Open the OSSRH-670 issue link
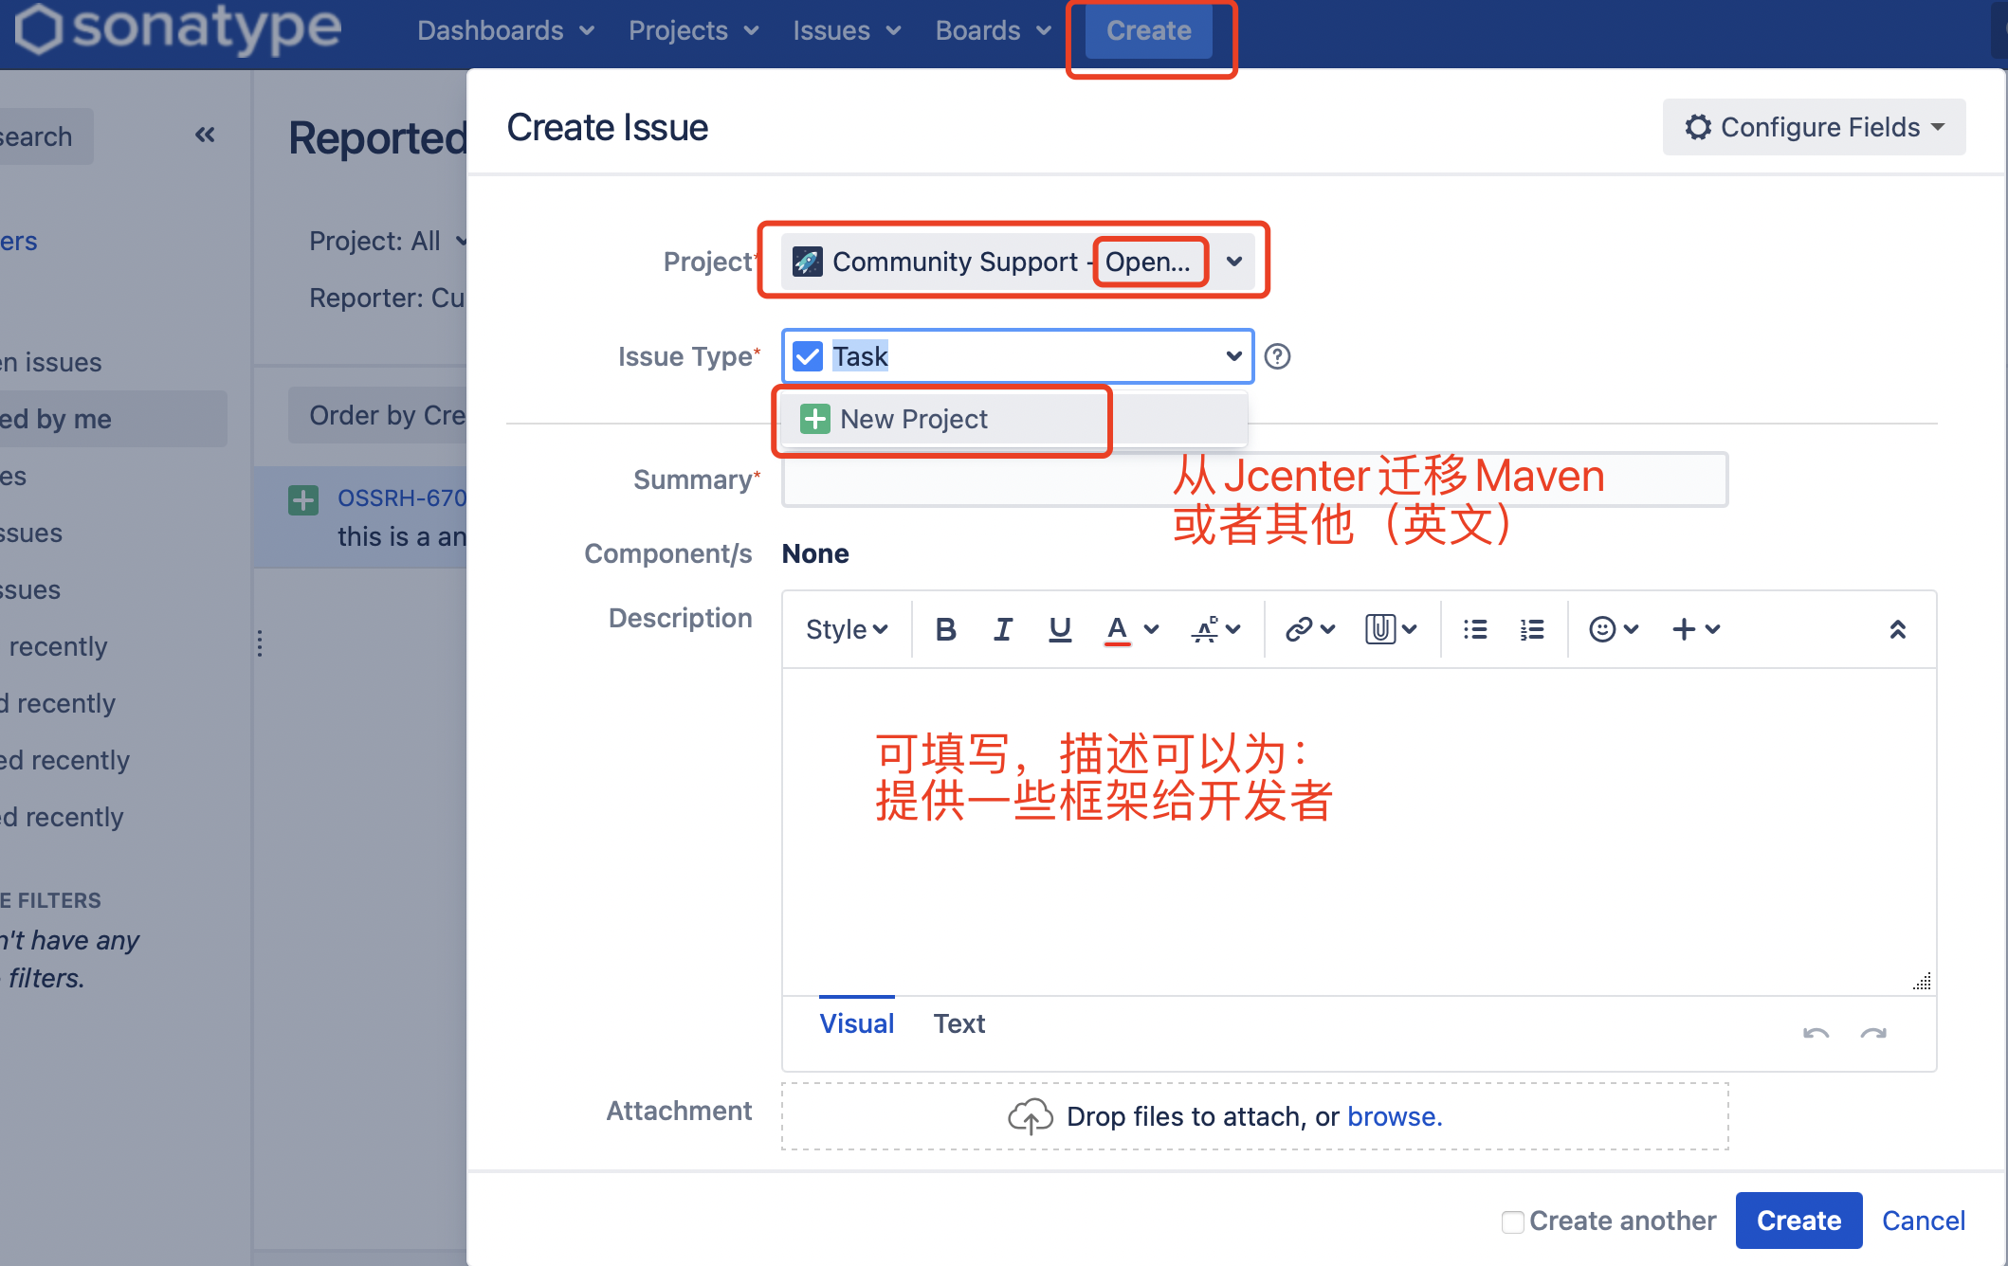Viewport: 2008px width, 1266px height. 402,497
